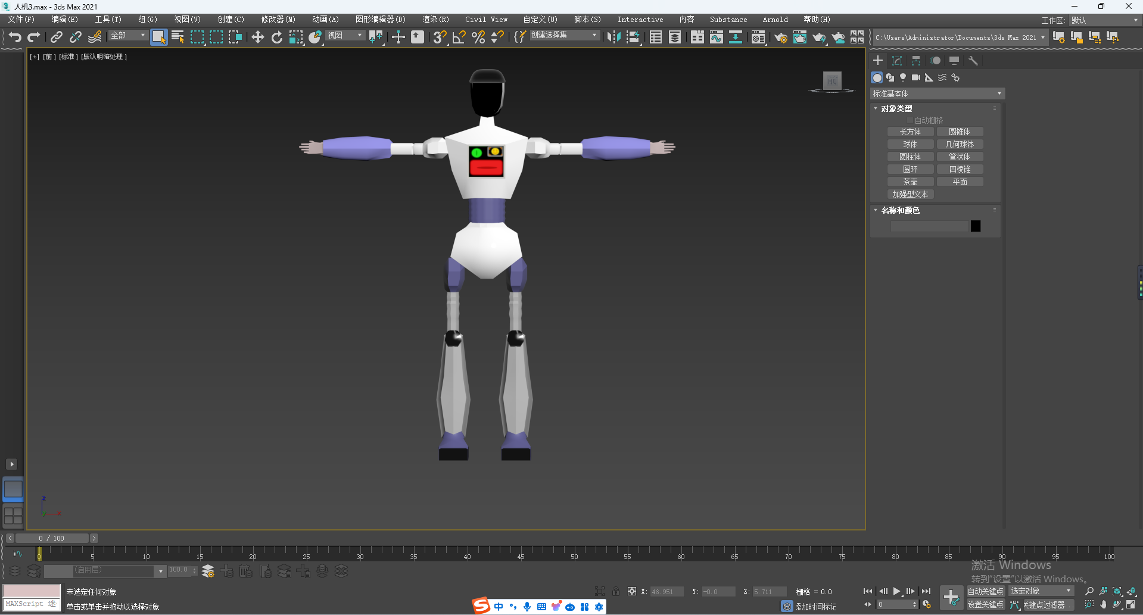Open the selection filter '全部' dropdown
The height and width of the screenshot is (615, 1143).
point(128,36)
